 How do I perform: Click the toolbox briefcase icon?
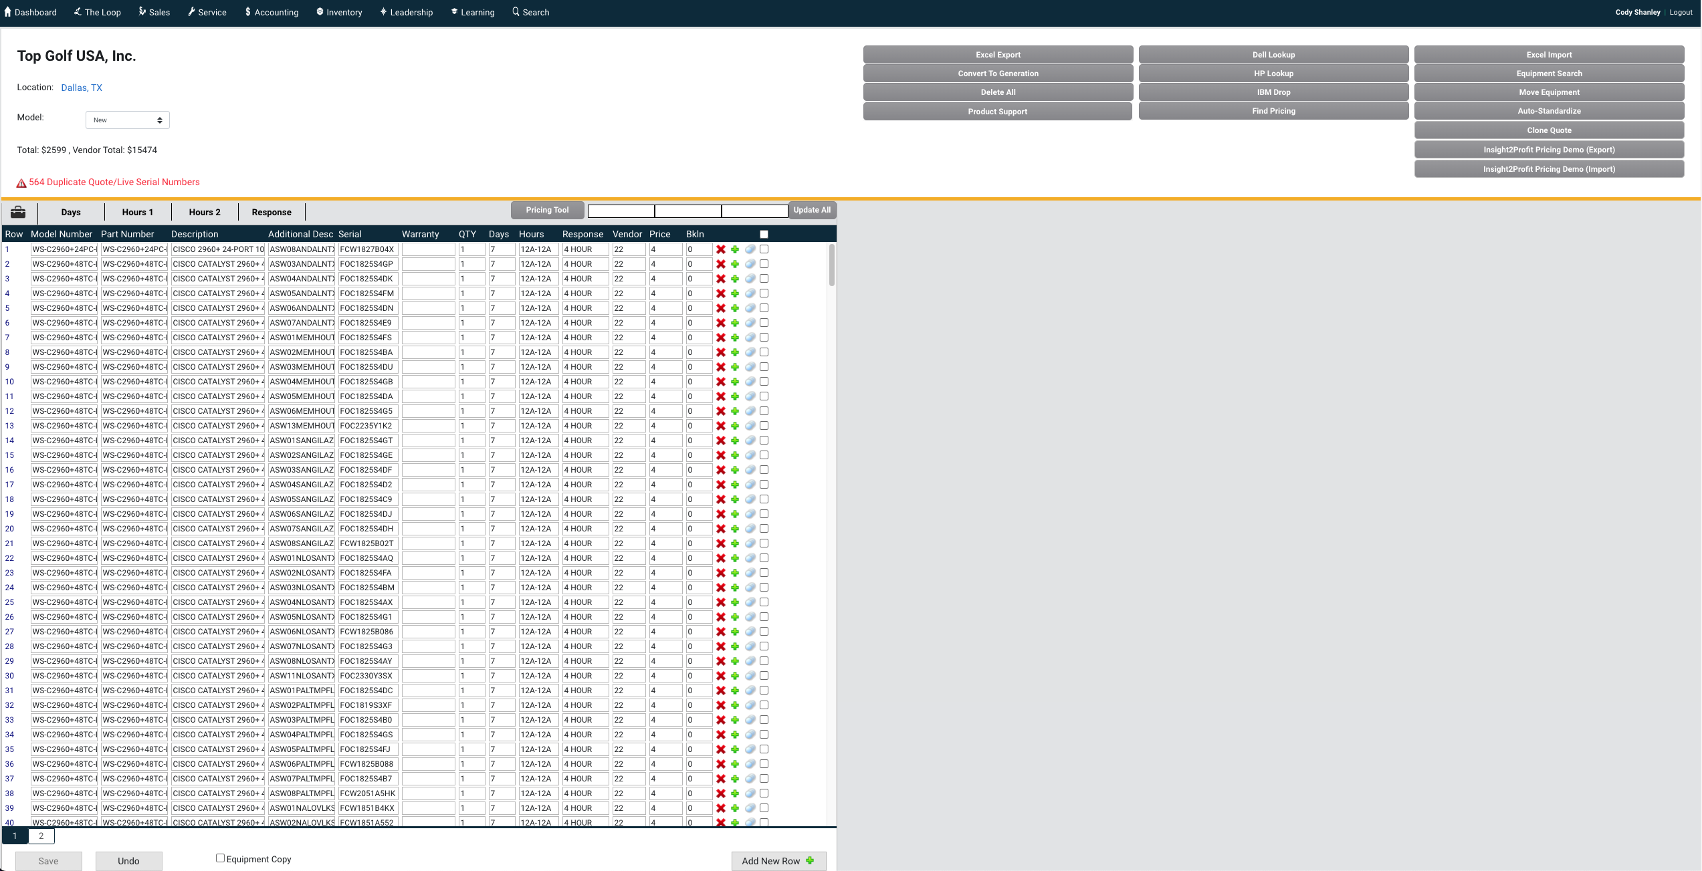[18, 212]
